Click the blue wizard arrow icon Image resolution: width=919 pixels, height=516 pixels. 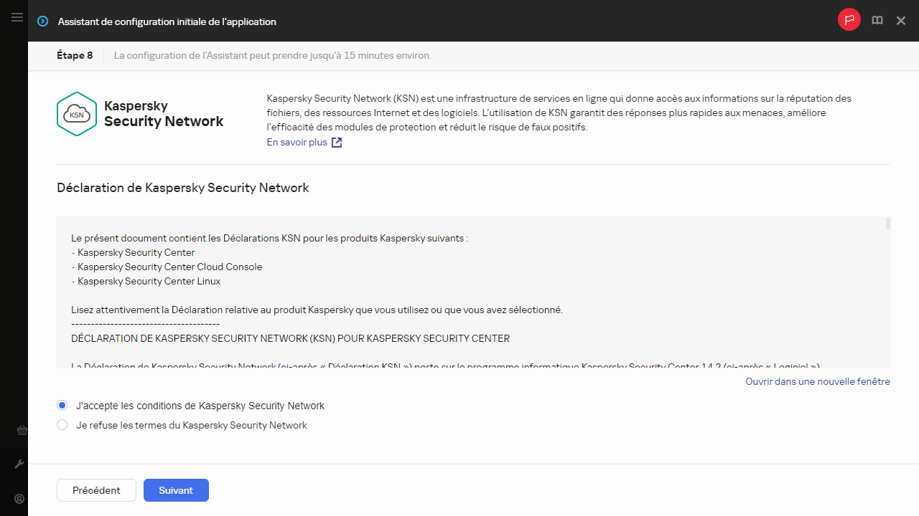click(43, 21)
